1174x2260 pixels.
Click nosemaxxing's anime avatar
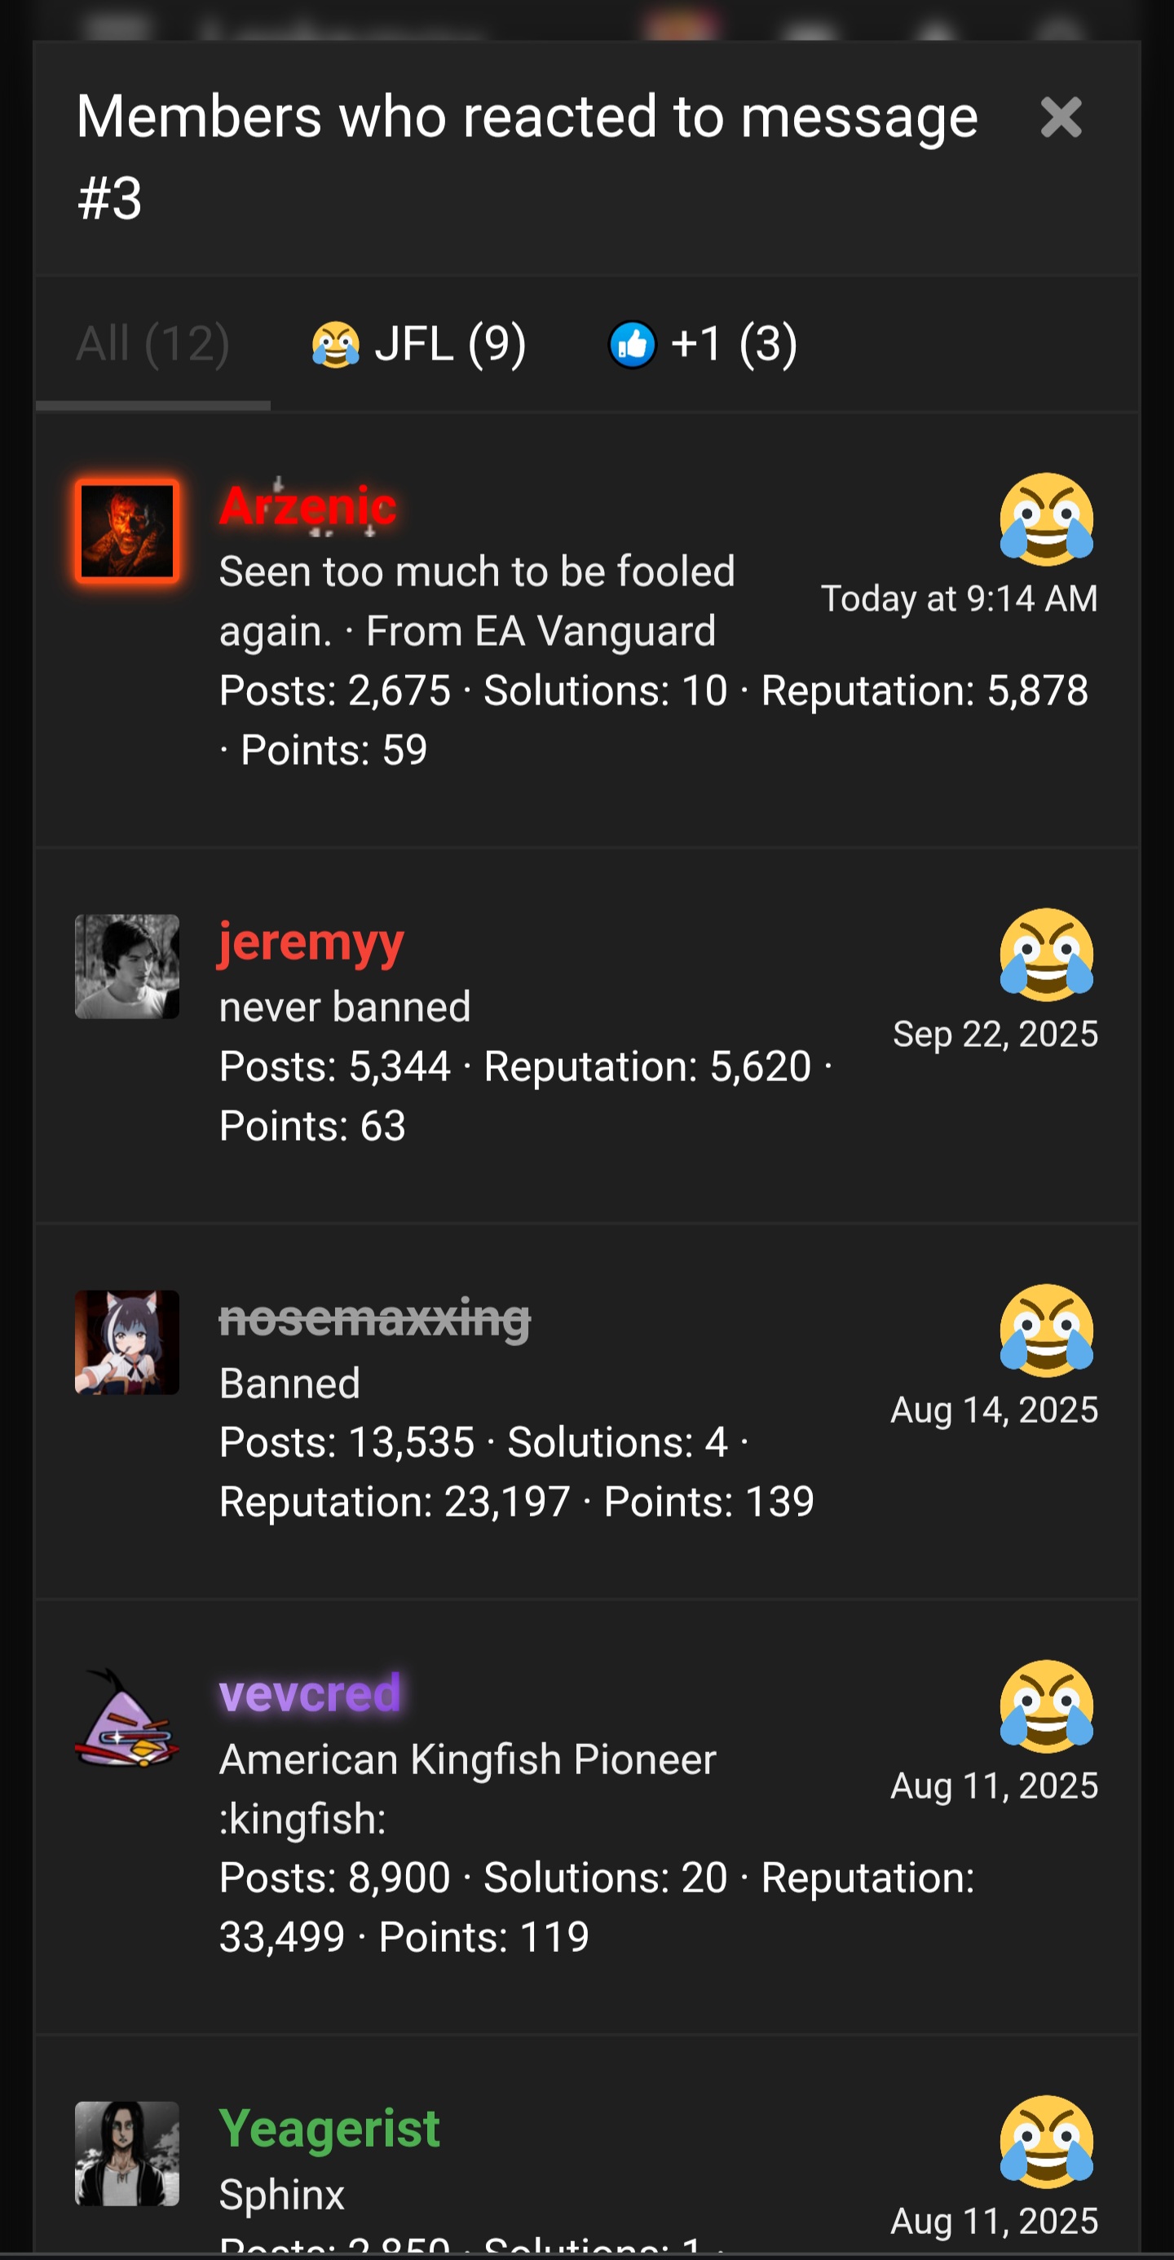[127, 1342]
